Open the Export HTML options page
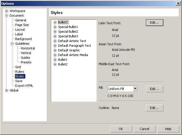Image resolution: width=182 pixels, height=135 pixels. click(x=24, y=86)
